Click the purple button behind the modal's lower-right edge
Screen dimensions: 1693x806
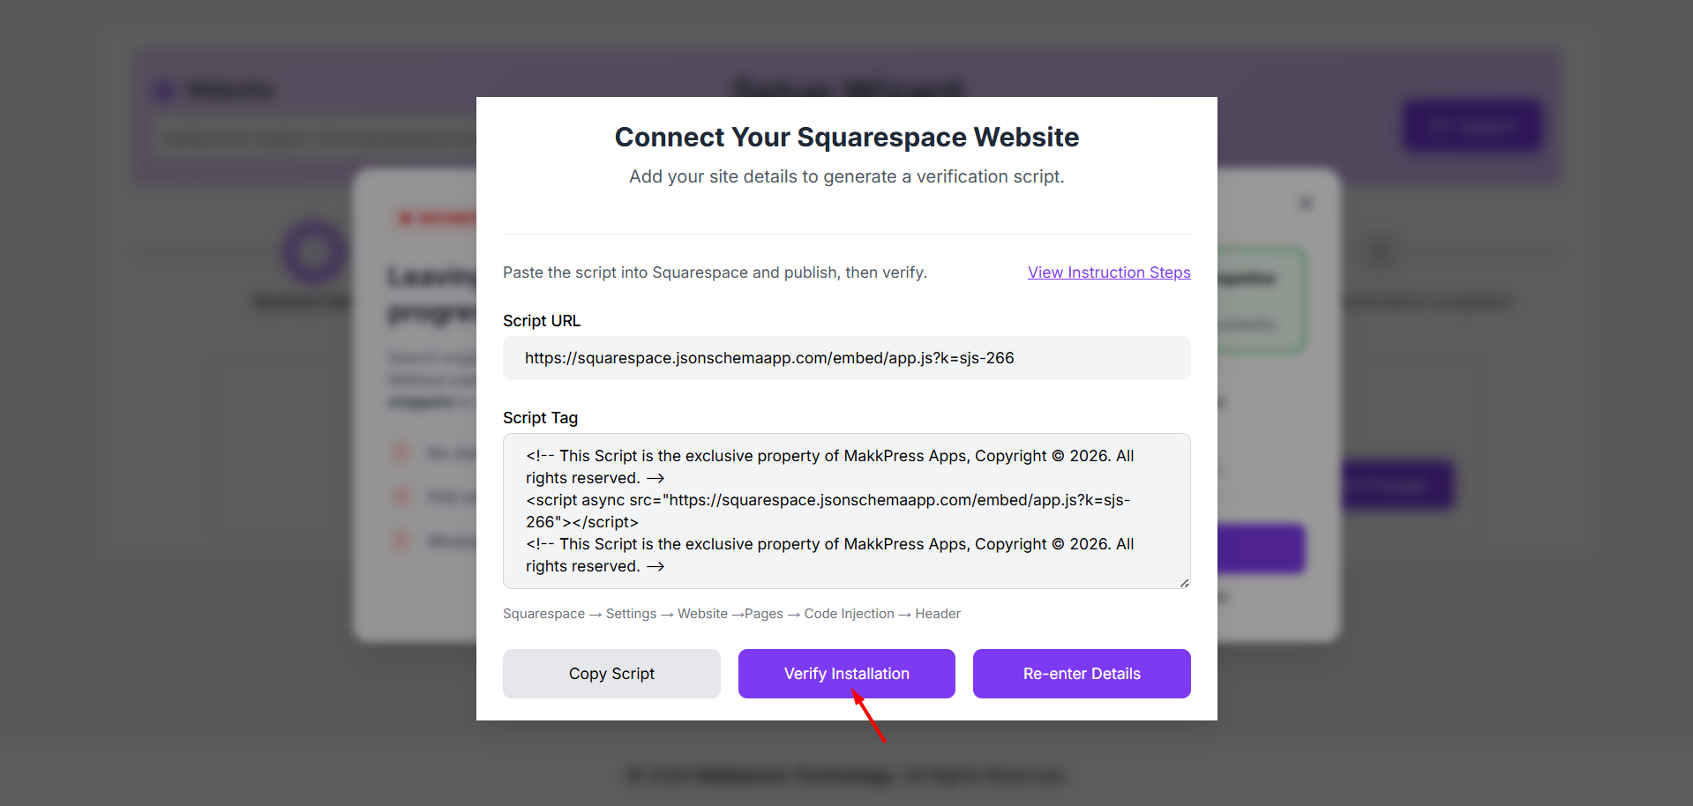pos(1262,549)
